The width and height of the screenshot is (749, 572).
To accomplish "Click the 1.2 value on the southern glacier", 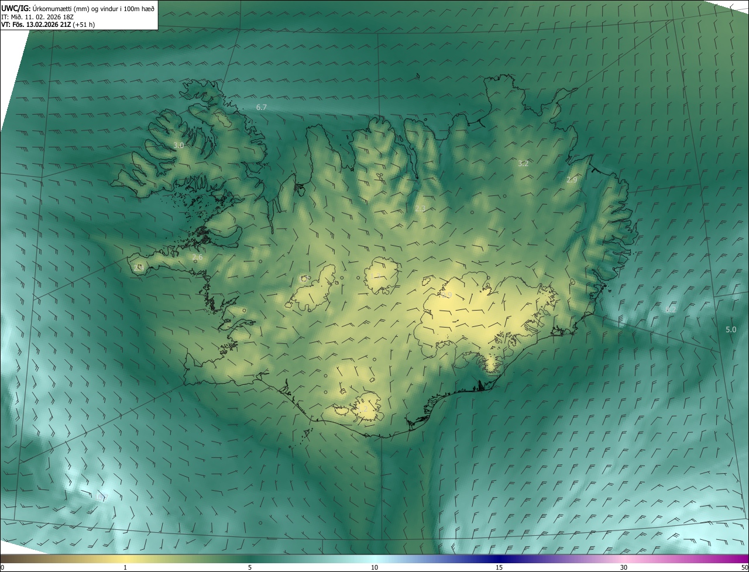I will 363,409.
